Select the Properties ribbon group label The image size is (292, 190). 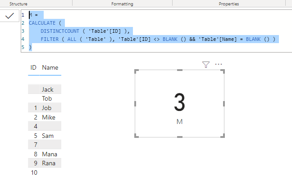[x=228, y=4]
